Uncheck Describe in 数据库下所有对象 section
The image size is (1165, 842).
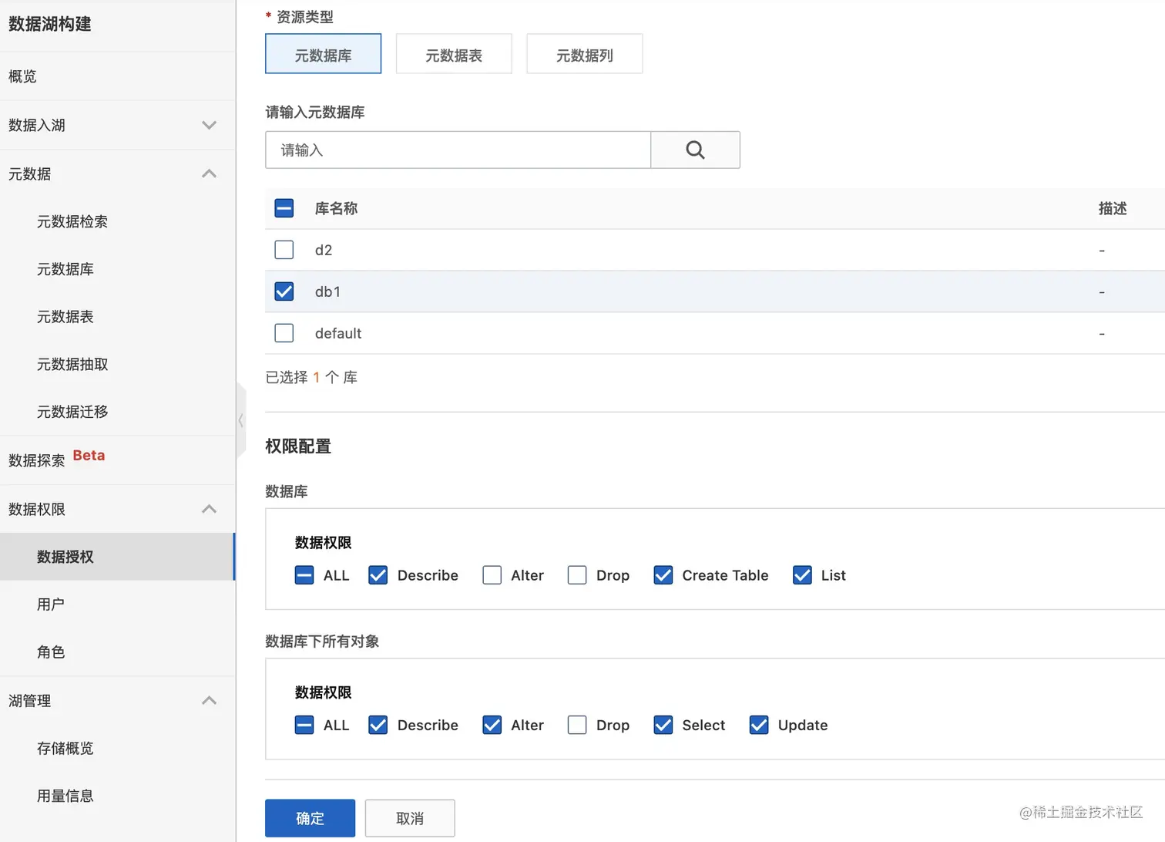point(378,725)
